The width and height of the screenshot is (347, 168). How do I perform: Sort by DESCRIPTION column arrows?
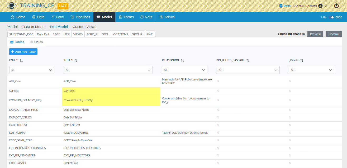click(182, 60)
